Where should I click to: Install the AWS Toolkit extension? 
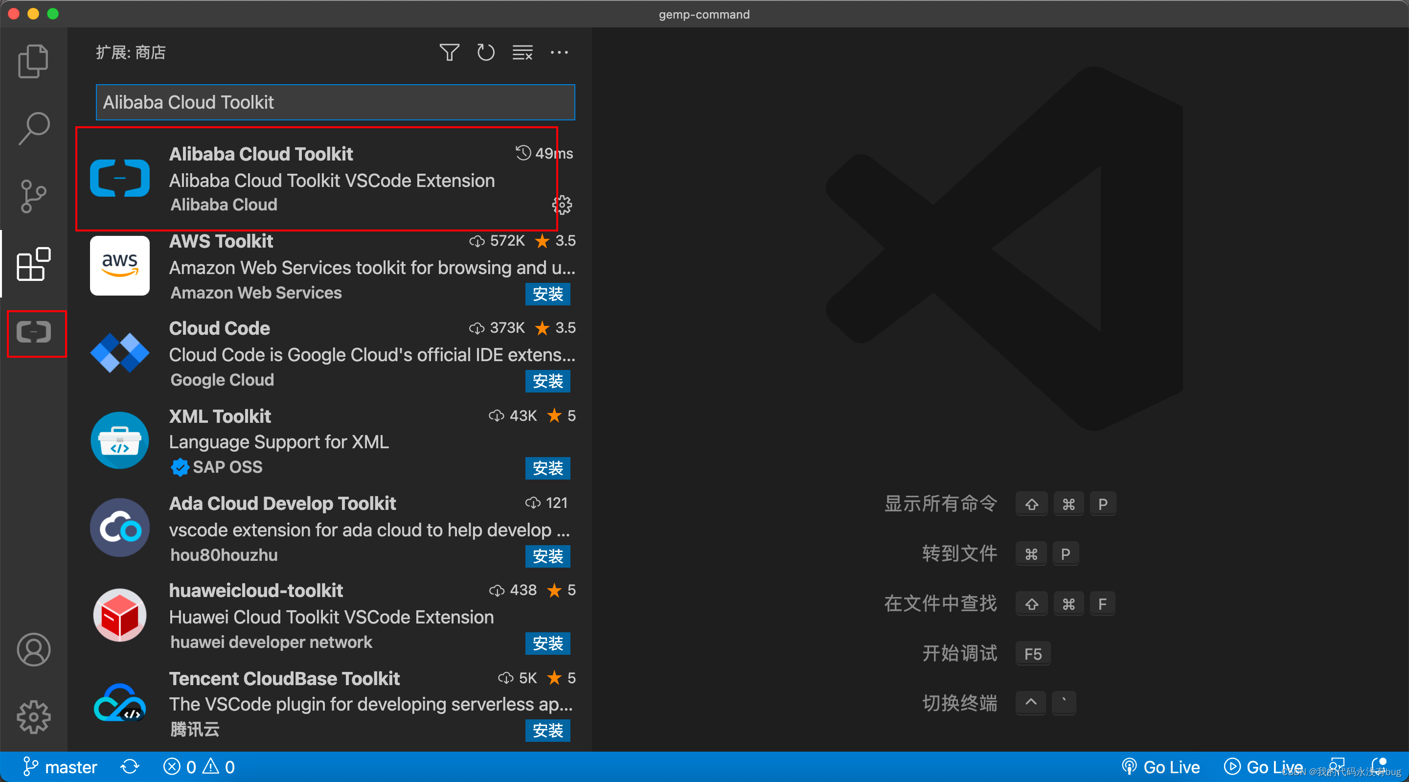[547, 294]
